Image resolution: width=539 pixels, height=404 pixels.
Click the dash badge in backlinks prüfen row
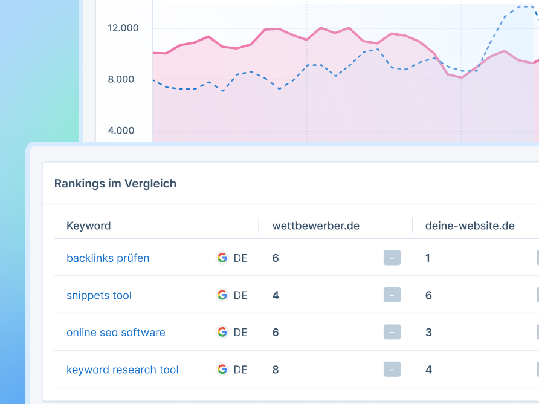392,258
